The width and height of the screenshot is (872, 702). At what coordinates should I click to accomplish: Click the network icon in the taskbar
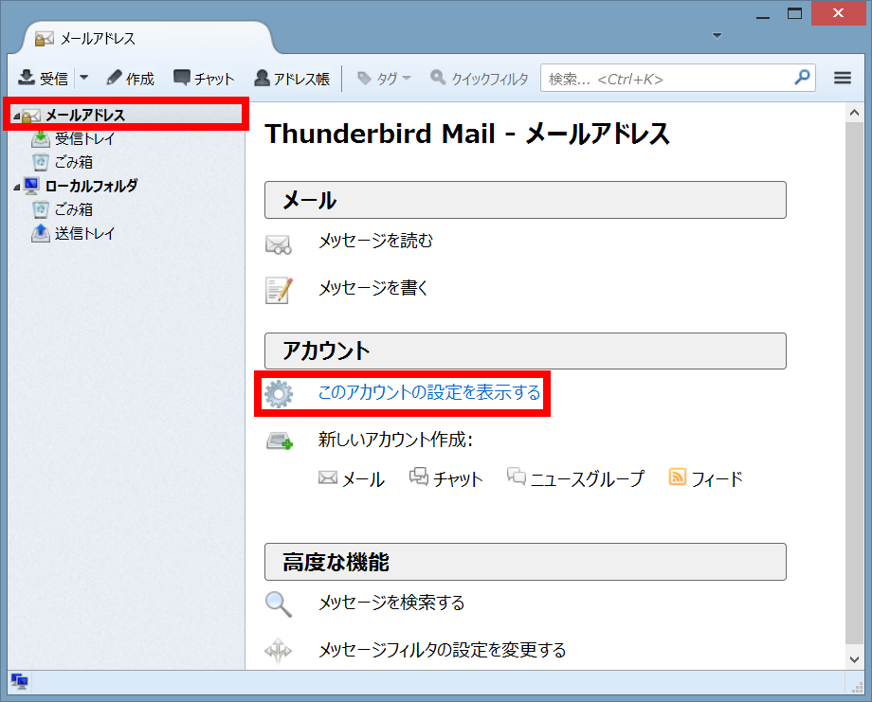point(19,681)
